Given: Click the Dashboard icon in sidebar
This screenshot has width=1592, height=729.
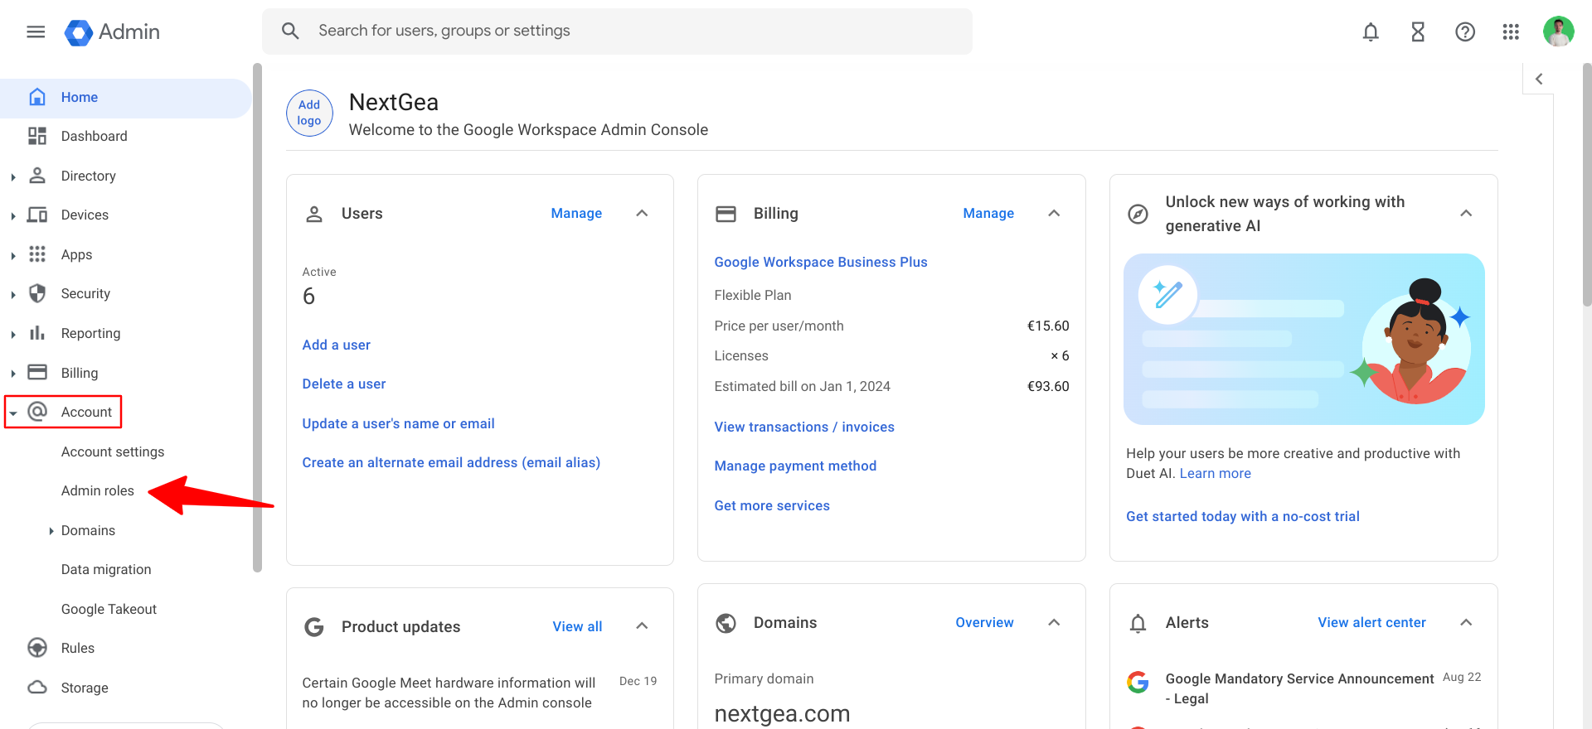Looking at the screenshot, I should 37,136.
